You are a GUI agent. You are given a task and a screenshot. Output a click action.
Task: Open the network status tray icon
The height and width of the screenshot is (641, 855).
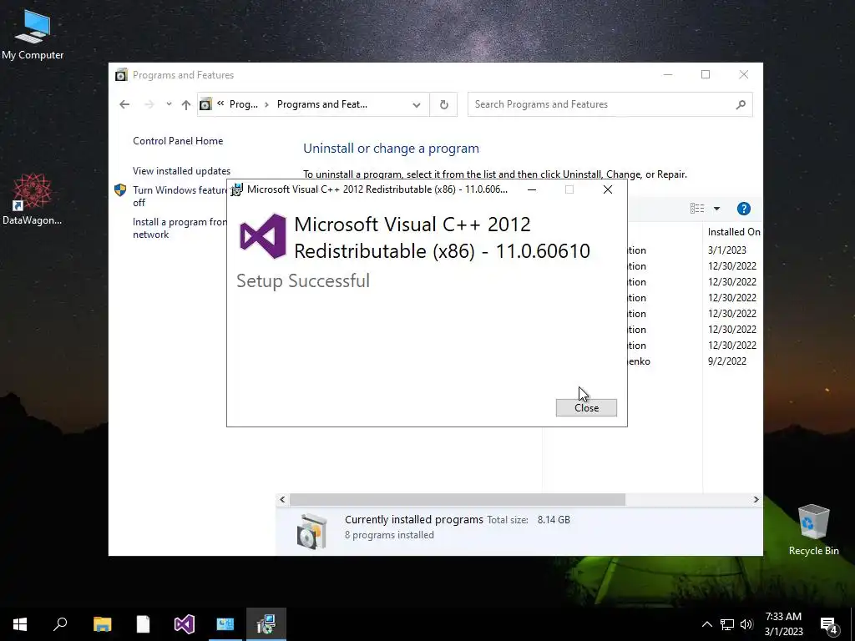click(727, 624)
